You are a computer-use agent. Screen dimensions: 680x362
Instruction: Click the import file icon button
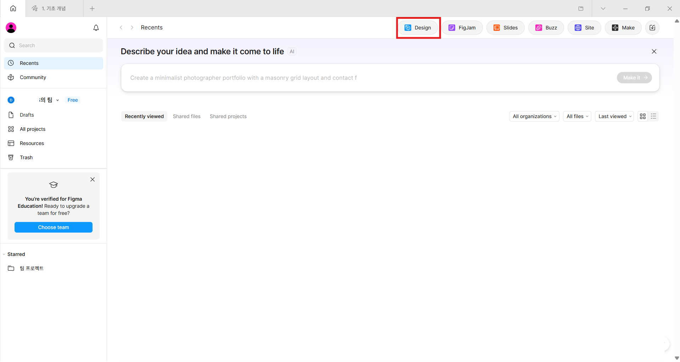click(x=652, y=28)
